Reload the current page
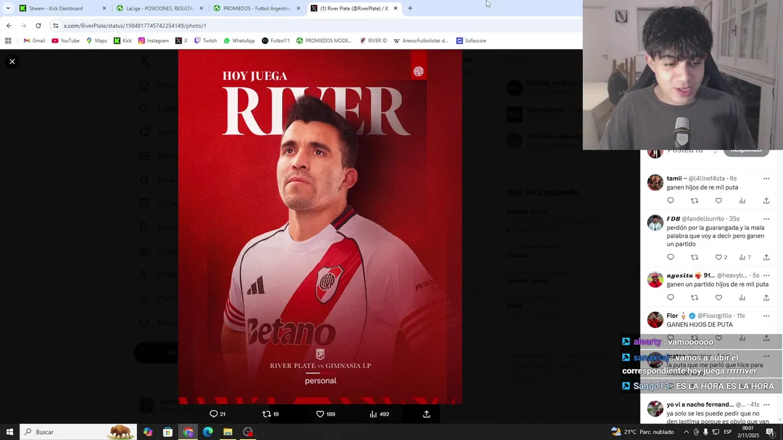783x440 pixels. click(x=38, y=26)
